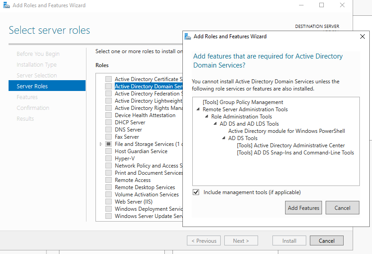The height and width of the screenshot is (254, 372).
Task: Collapse AD DS and AD LDS Tools node
Action: click(x=215, y=124)
